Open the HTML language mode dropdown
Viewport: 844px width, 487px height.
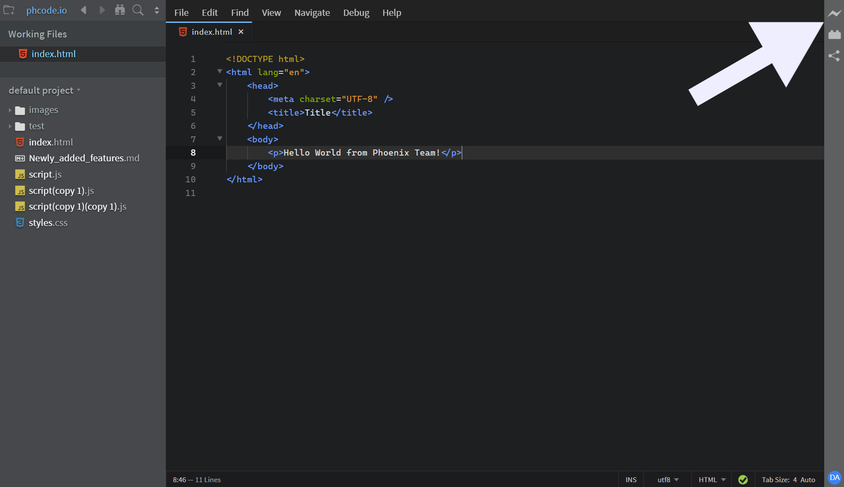tap(712, 480)
